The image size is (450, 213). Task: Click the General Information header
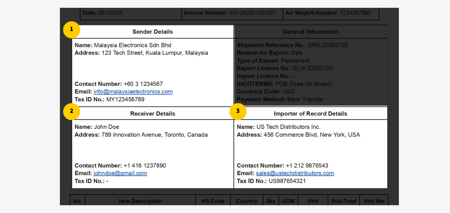pyautogui.click(x=310, y=32)
